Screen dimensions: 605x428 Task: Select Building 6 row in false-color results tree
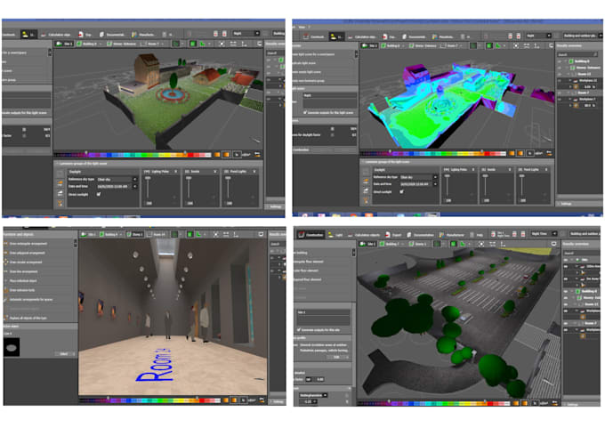pos(582,61)
